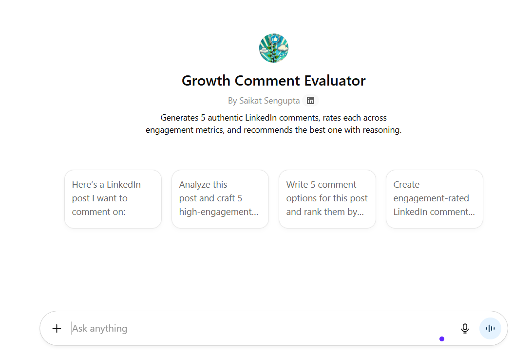Viewport: 532px width, 354px height.
Task: Launch voice mode with the waveform icon
Action: (x=490, y=329)
